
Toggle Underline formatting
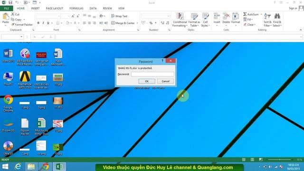(x=48, y=23)
